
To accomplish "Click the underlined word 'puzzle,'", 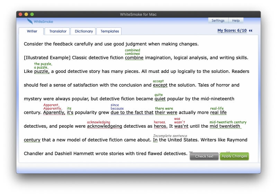I will tap(42, 71).
